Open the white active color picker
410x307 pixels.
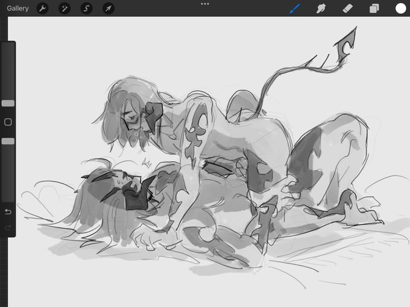tap(400, 8)
